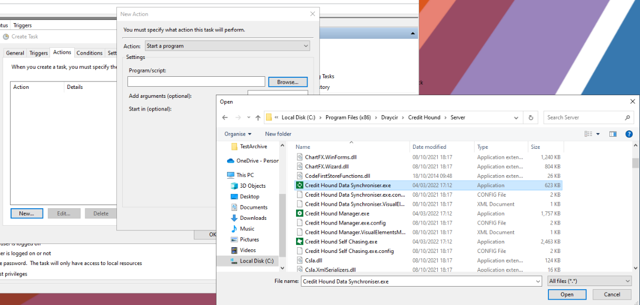
Task: Select the TestArchive folder icon
Action: [234, 147]
